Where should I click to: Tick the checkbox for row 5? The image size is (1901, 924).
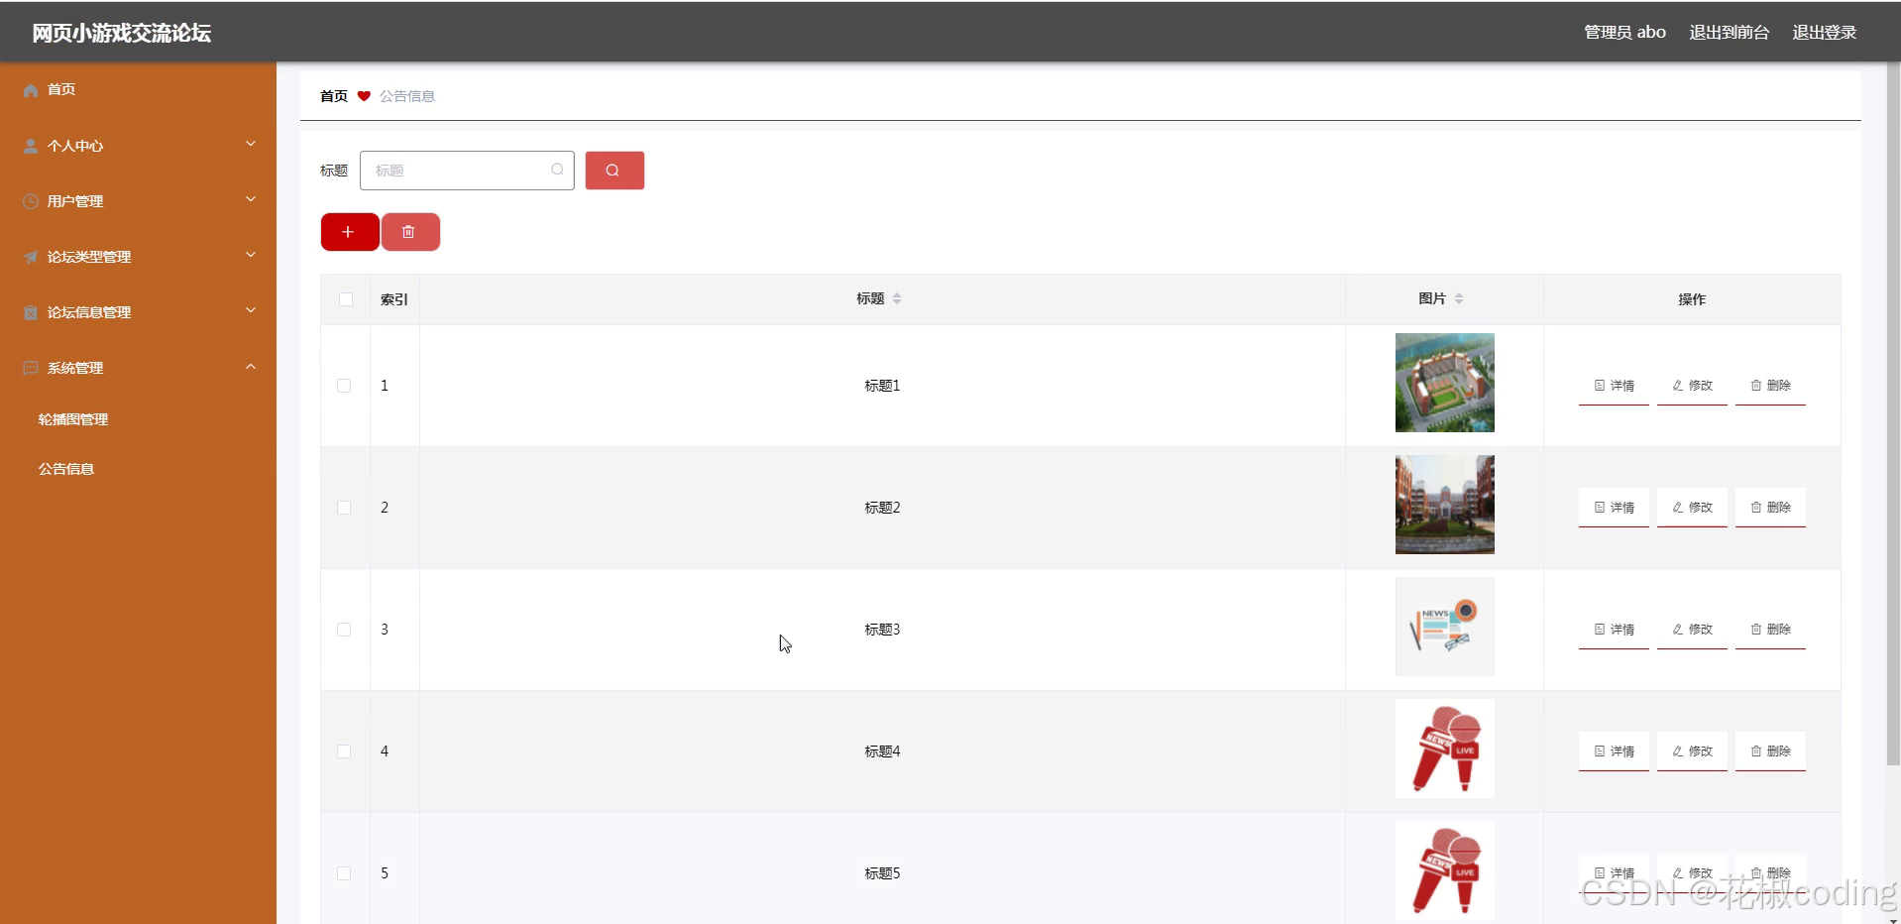tap(344, 873)
